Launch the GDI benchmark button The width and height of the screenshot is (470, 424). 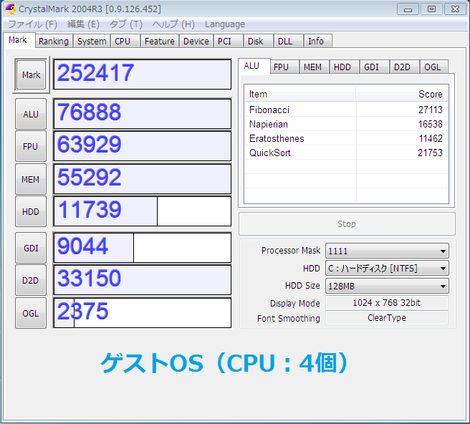click(x=31, y=248)
